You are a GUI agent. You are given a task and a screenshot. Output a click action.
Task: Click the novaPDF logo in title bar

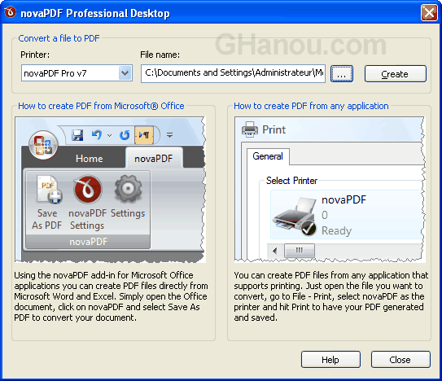click(10, 12)
